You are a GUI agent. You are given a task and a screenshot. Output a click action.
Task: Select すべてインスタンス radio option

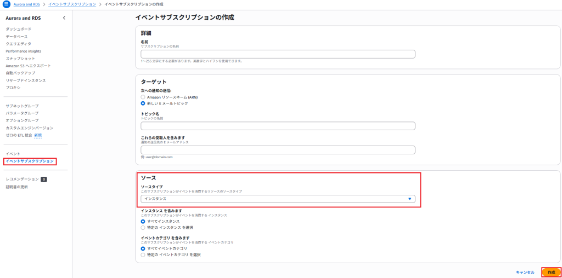(x=143, y=222)
